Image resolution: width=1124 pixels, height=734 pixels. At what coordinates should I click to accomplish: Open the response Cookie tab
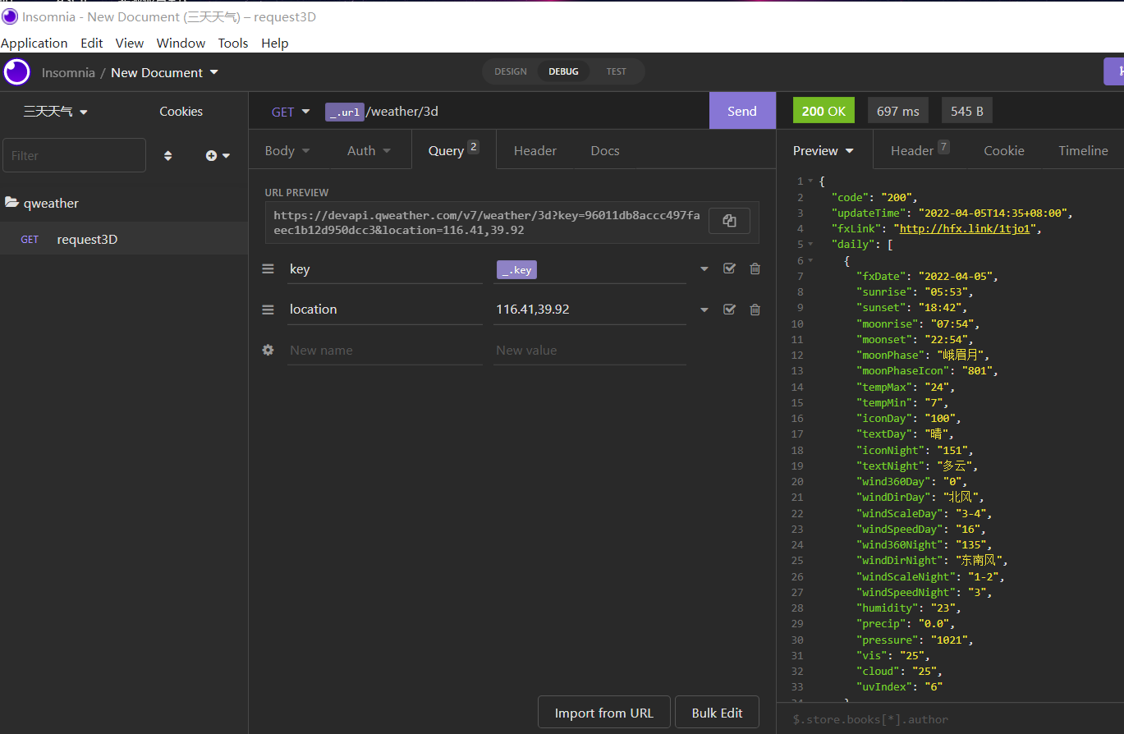pos(1004,150)
